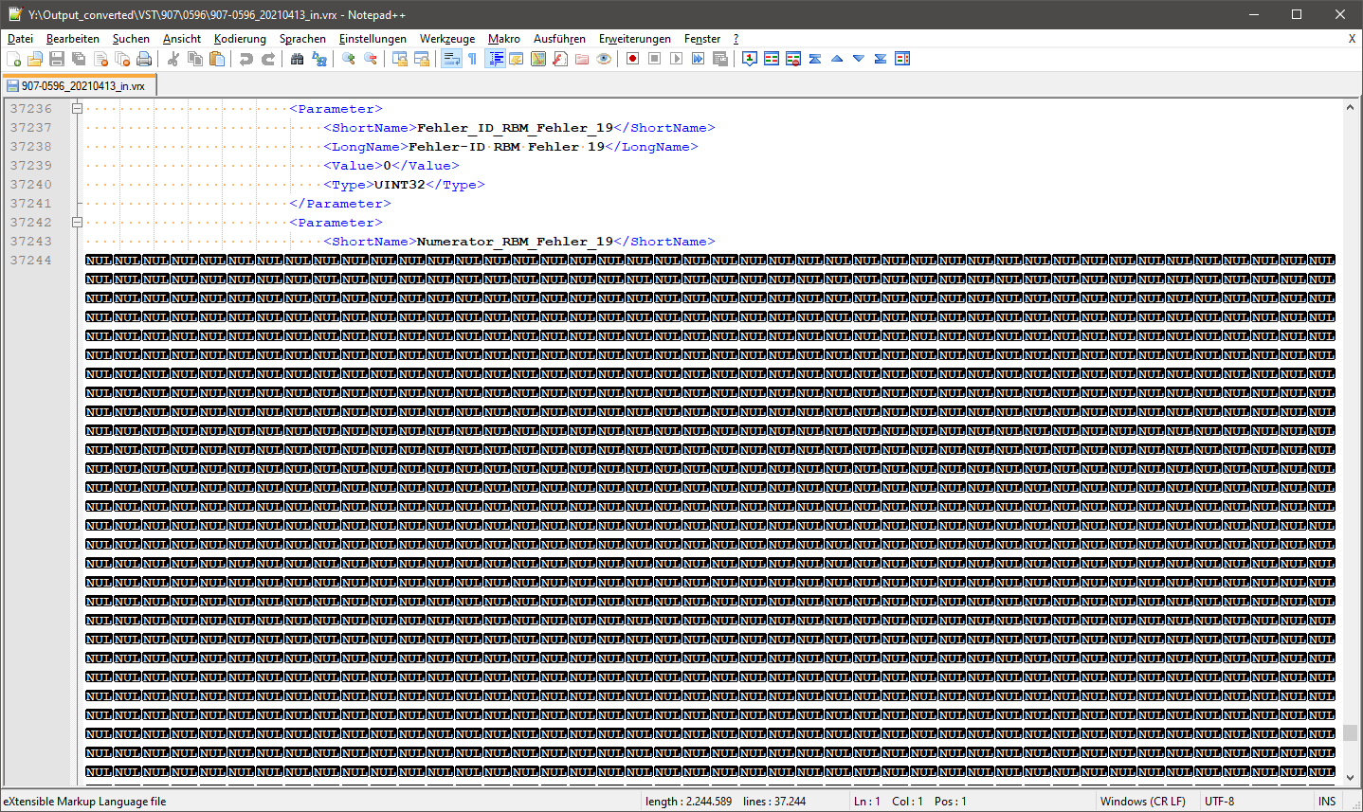Jump to the last difference icon
This screenshot has width=1363, height=812.
pyautogui.click(x=881, y=59)
